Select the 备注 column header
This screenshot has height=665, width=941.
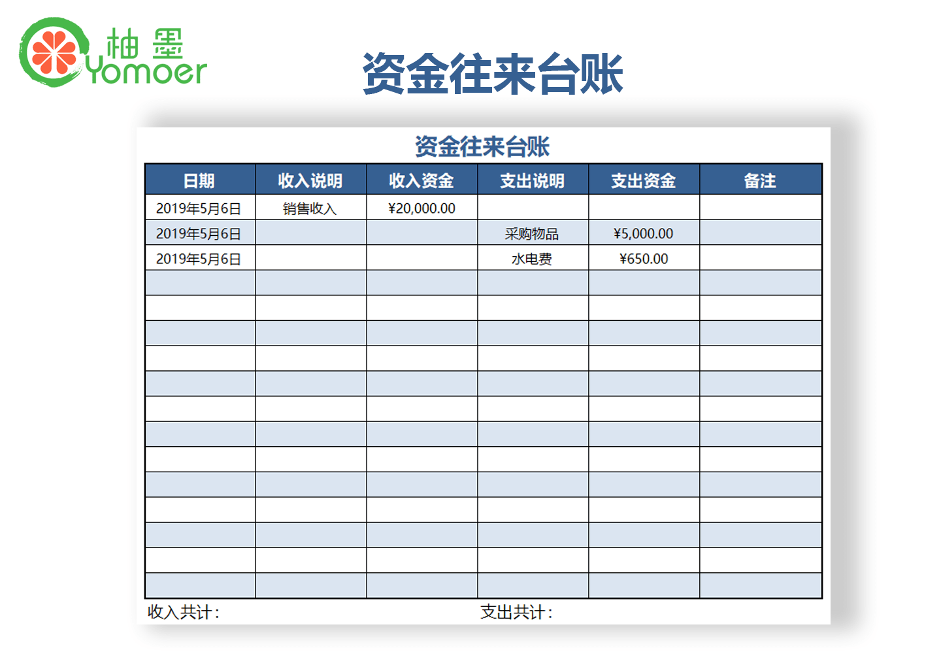coord(761,180)
